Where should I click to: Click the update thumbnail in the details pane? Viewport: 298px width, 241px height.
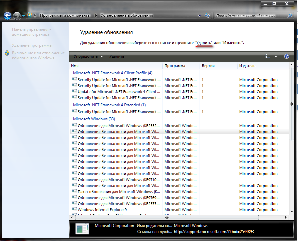point(82,229)
